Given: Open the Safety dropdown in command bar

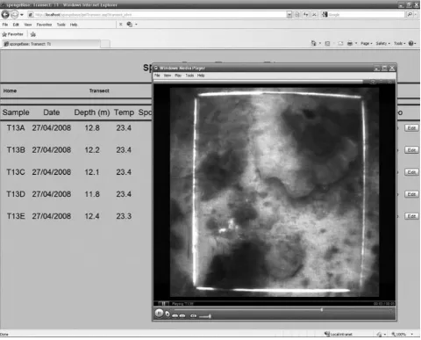Looking at the screenshot, I should click(382, 43).
